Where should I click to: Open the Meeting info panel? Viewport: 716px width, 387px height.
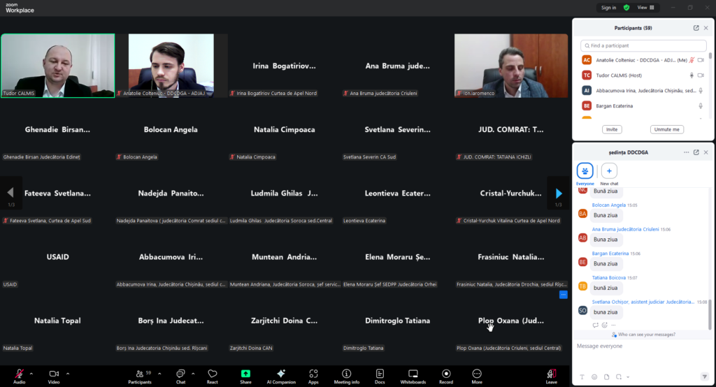coord(346,376)
